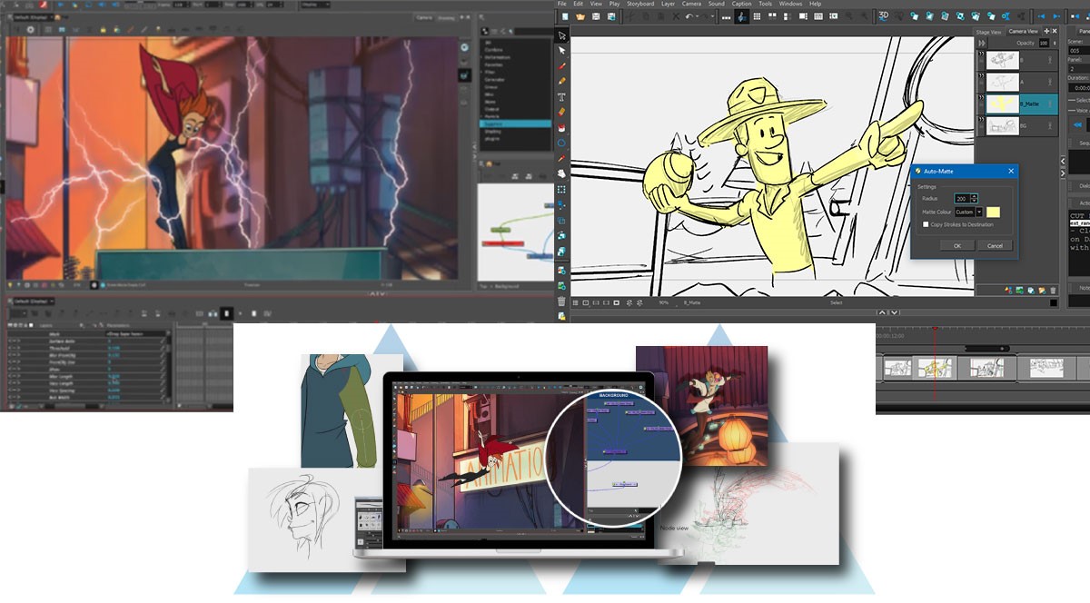Select the Text tool in Storyboard tools
This screenshot has height=603, width=1090.
point(562,96)
